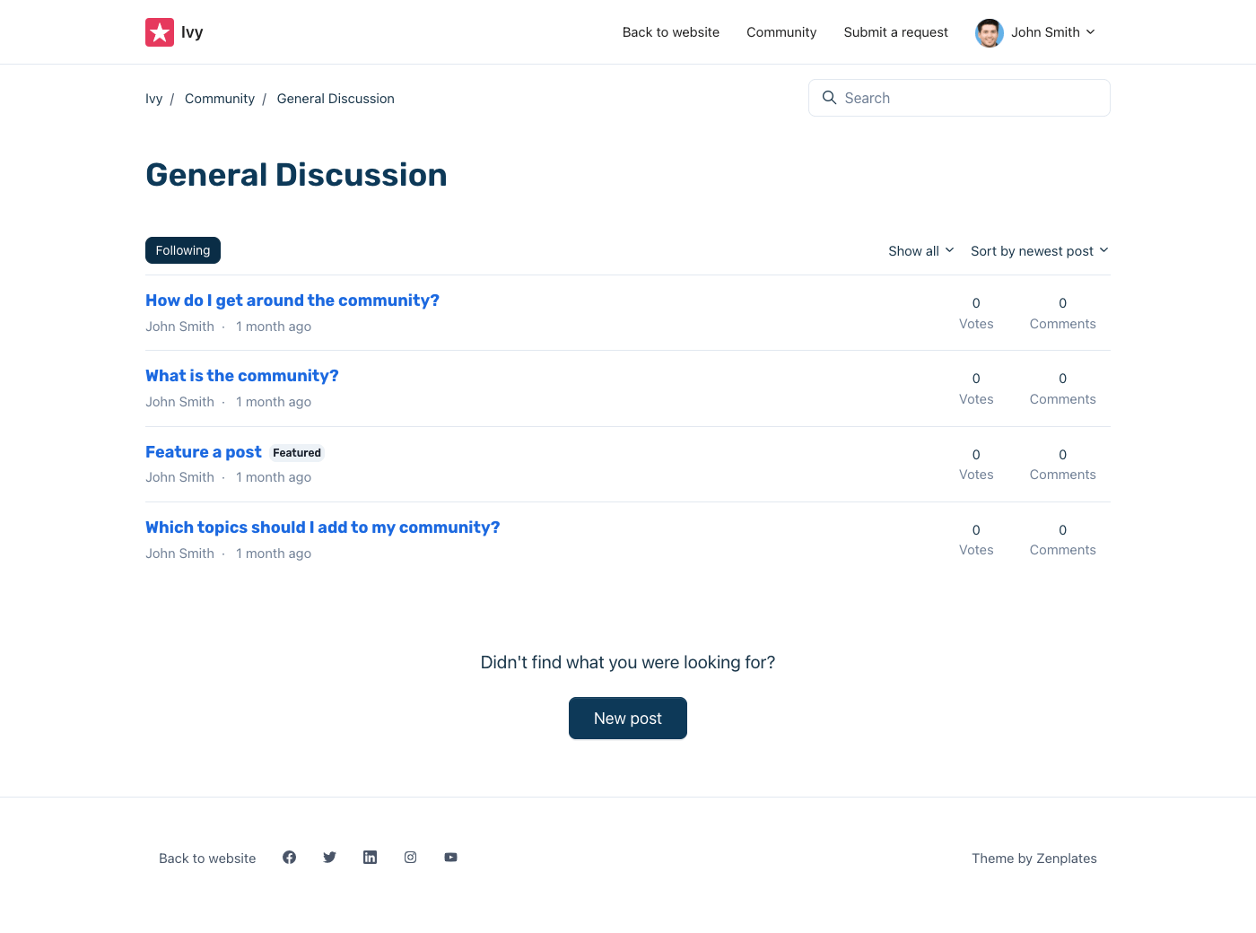Toggle the Following button
The image size is (1256, 933).
point(183,250)
